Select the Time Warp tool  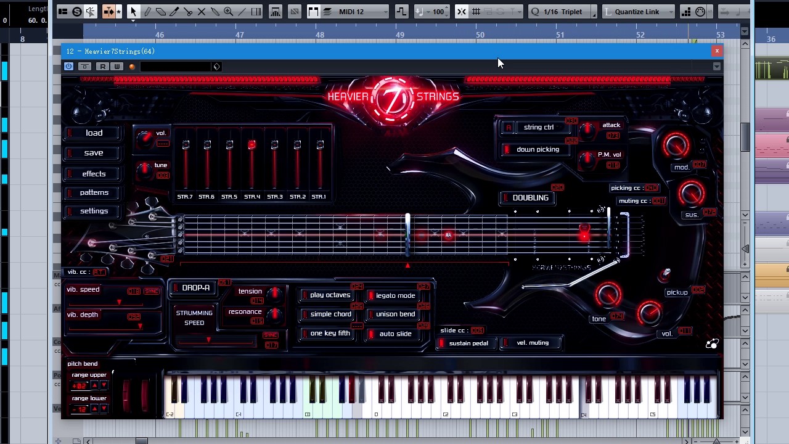256,11
